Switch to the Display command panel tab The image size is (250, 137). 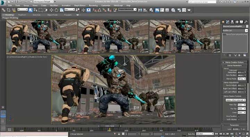pos(241,22)
